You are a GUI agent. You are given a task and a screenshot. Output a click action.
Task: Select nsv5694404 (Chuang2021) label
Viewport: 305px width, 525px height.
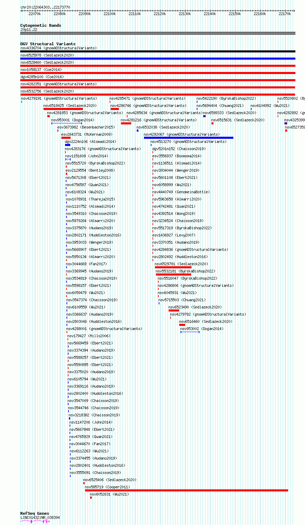coord(220,106)
